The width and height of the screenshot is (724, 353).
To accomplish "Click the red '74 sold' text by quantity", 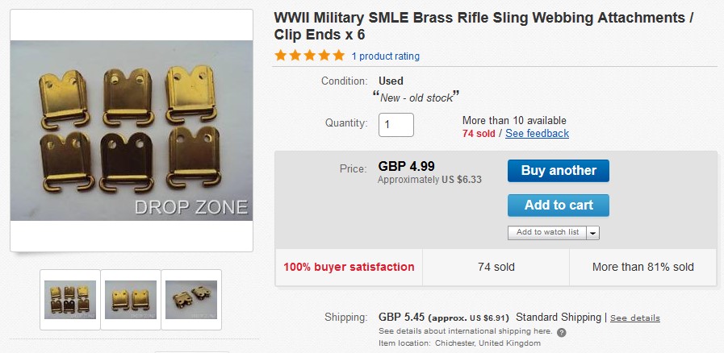I will (479, 133).
